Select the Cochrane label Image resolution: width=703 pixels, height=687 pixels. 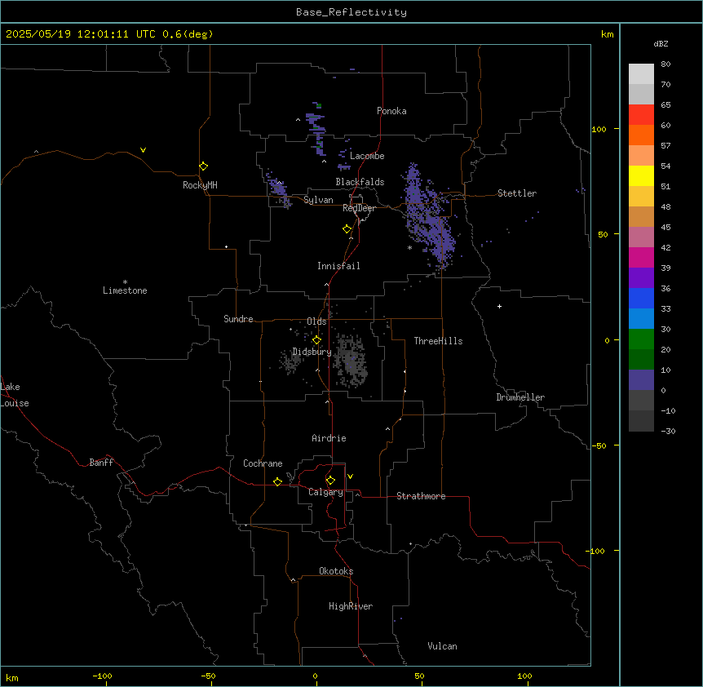point(263,463)
